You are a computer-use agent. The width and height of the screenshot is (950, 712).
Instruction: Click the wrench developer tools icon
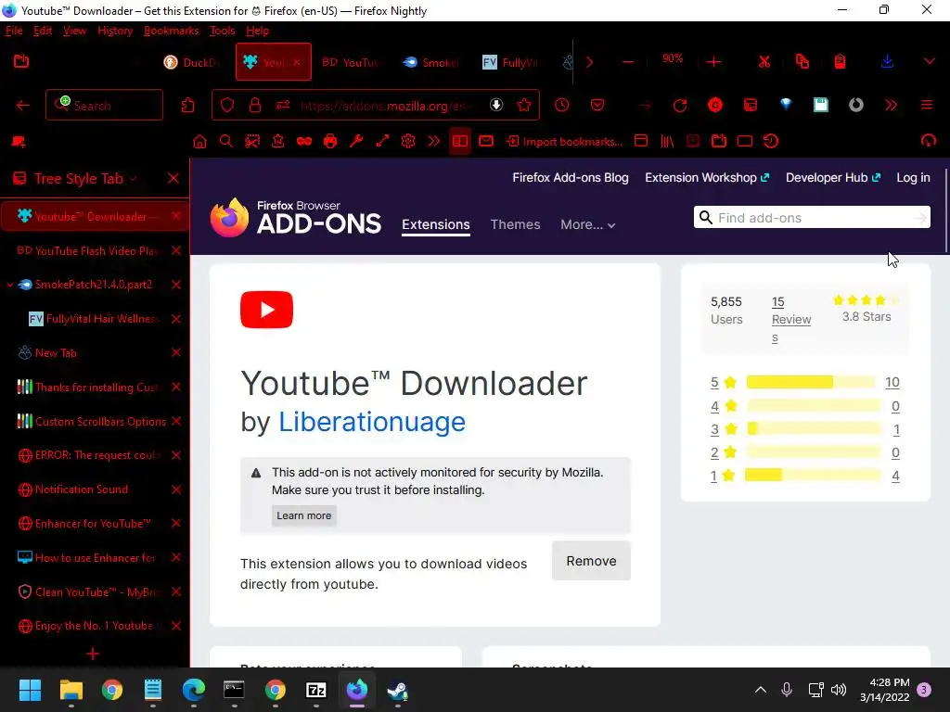[x=356, y=142]
